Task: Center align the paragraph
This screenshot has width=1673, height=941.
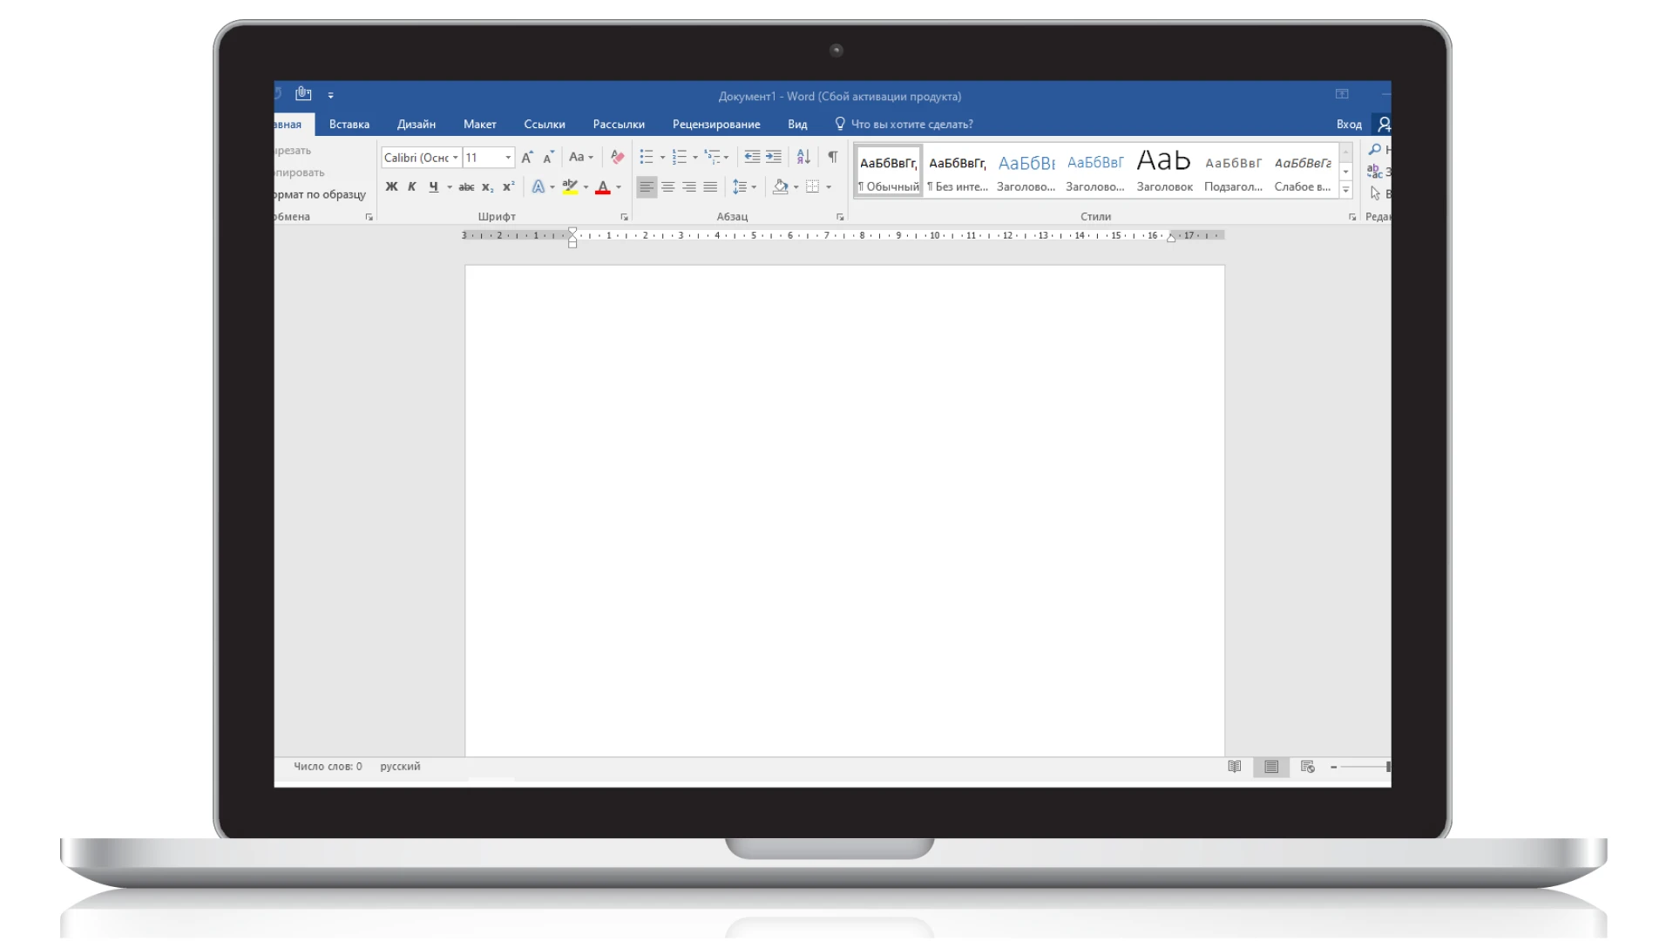Action: [x=667, y=187]
